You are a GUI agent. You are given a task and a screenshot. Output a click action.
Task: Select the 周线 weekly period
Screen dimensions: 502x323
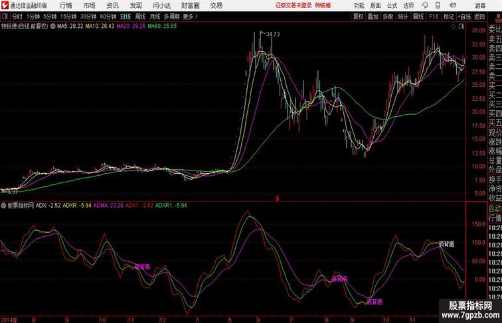pos(140,17)
